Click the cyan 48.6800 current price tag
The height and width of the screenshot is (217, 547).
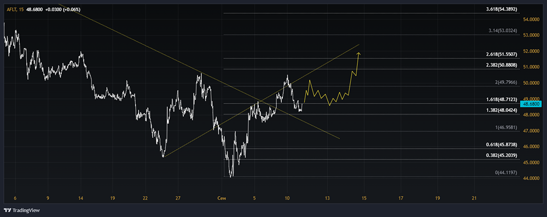tap(531, 104)
